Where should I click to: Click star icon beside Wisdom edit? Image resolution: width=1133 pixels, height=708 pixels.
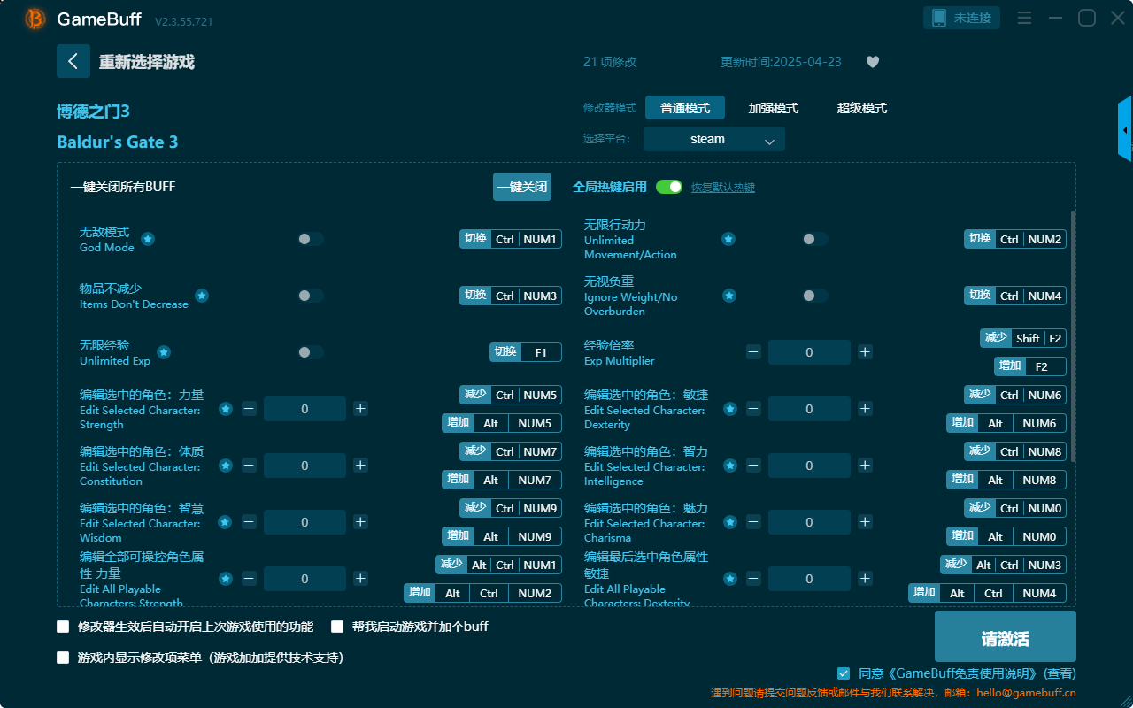pyautogui.click(x=226, y=522)
